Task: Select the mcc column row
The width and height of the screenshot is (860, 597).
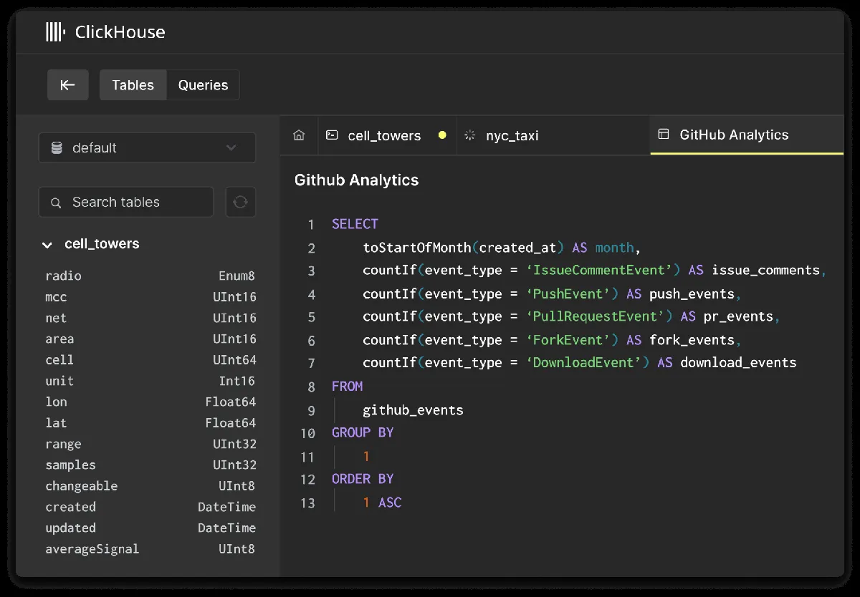Action: (150, 297)
